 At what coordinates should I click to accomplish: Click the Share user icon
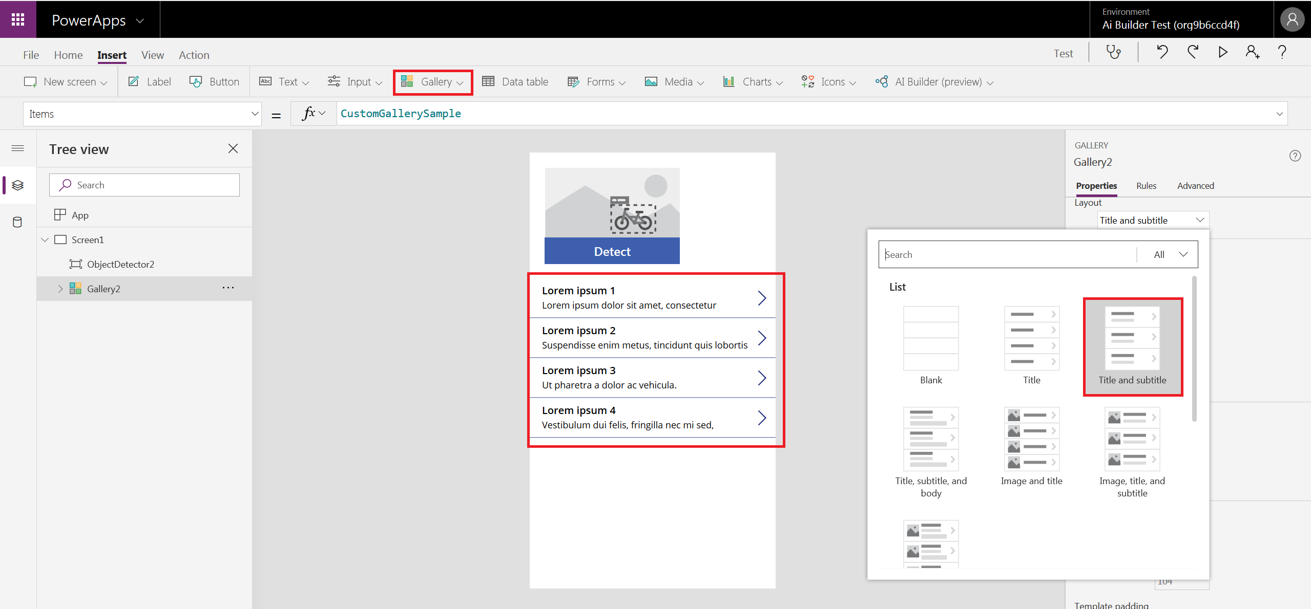click(x=1253, y=52)
